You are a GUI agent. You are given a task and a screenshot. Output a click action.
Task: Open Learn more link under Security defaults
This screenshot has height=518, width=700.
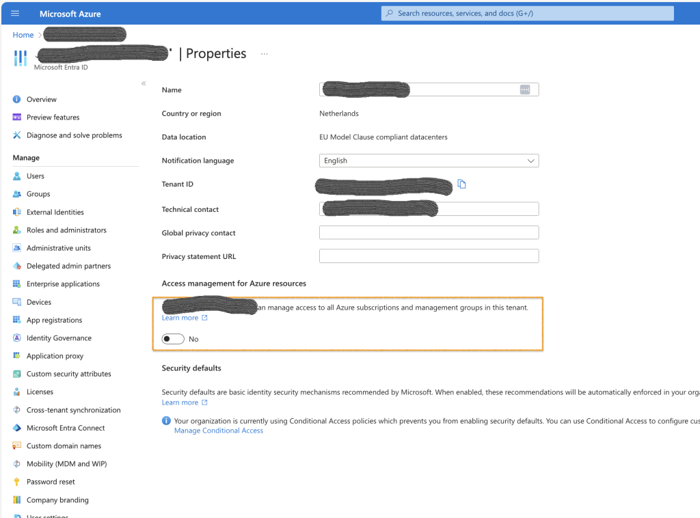[x=180, y=403]
